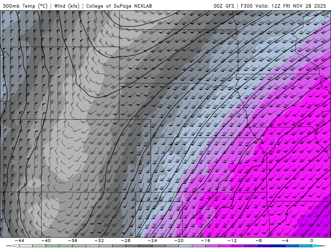Click the -12 color scale label
This screenshot has height=248, width=331.
point(232,241)
